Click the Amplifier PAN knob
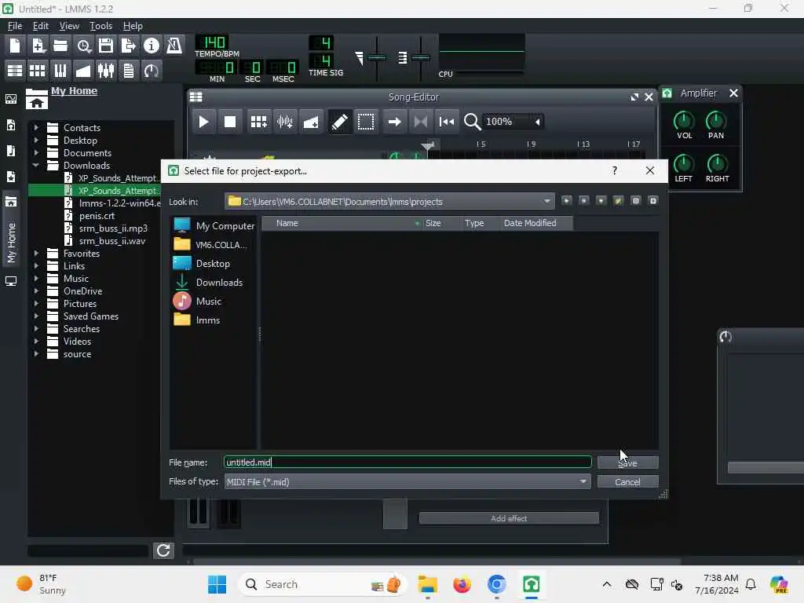 click(x=716, y=121)
